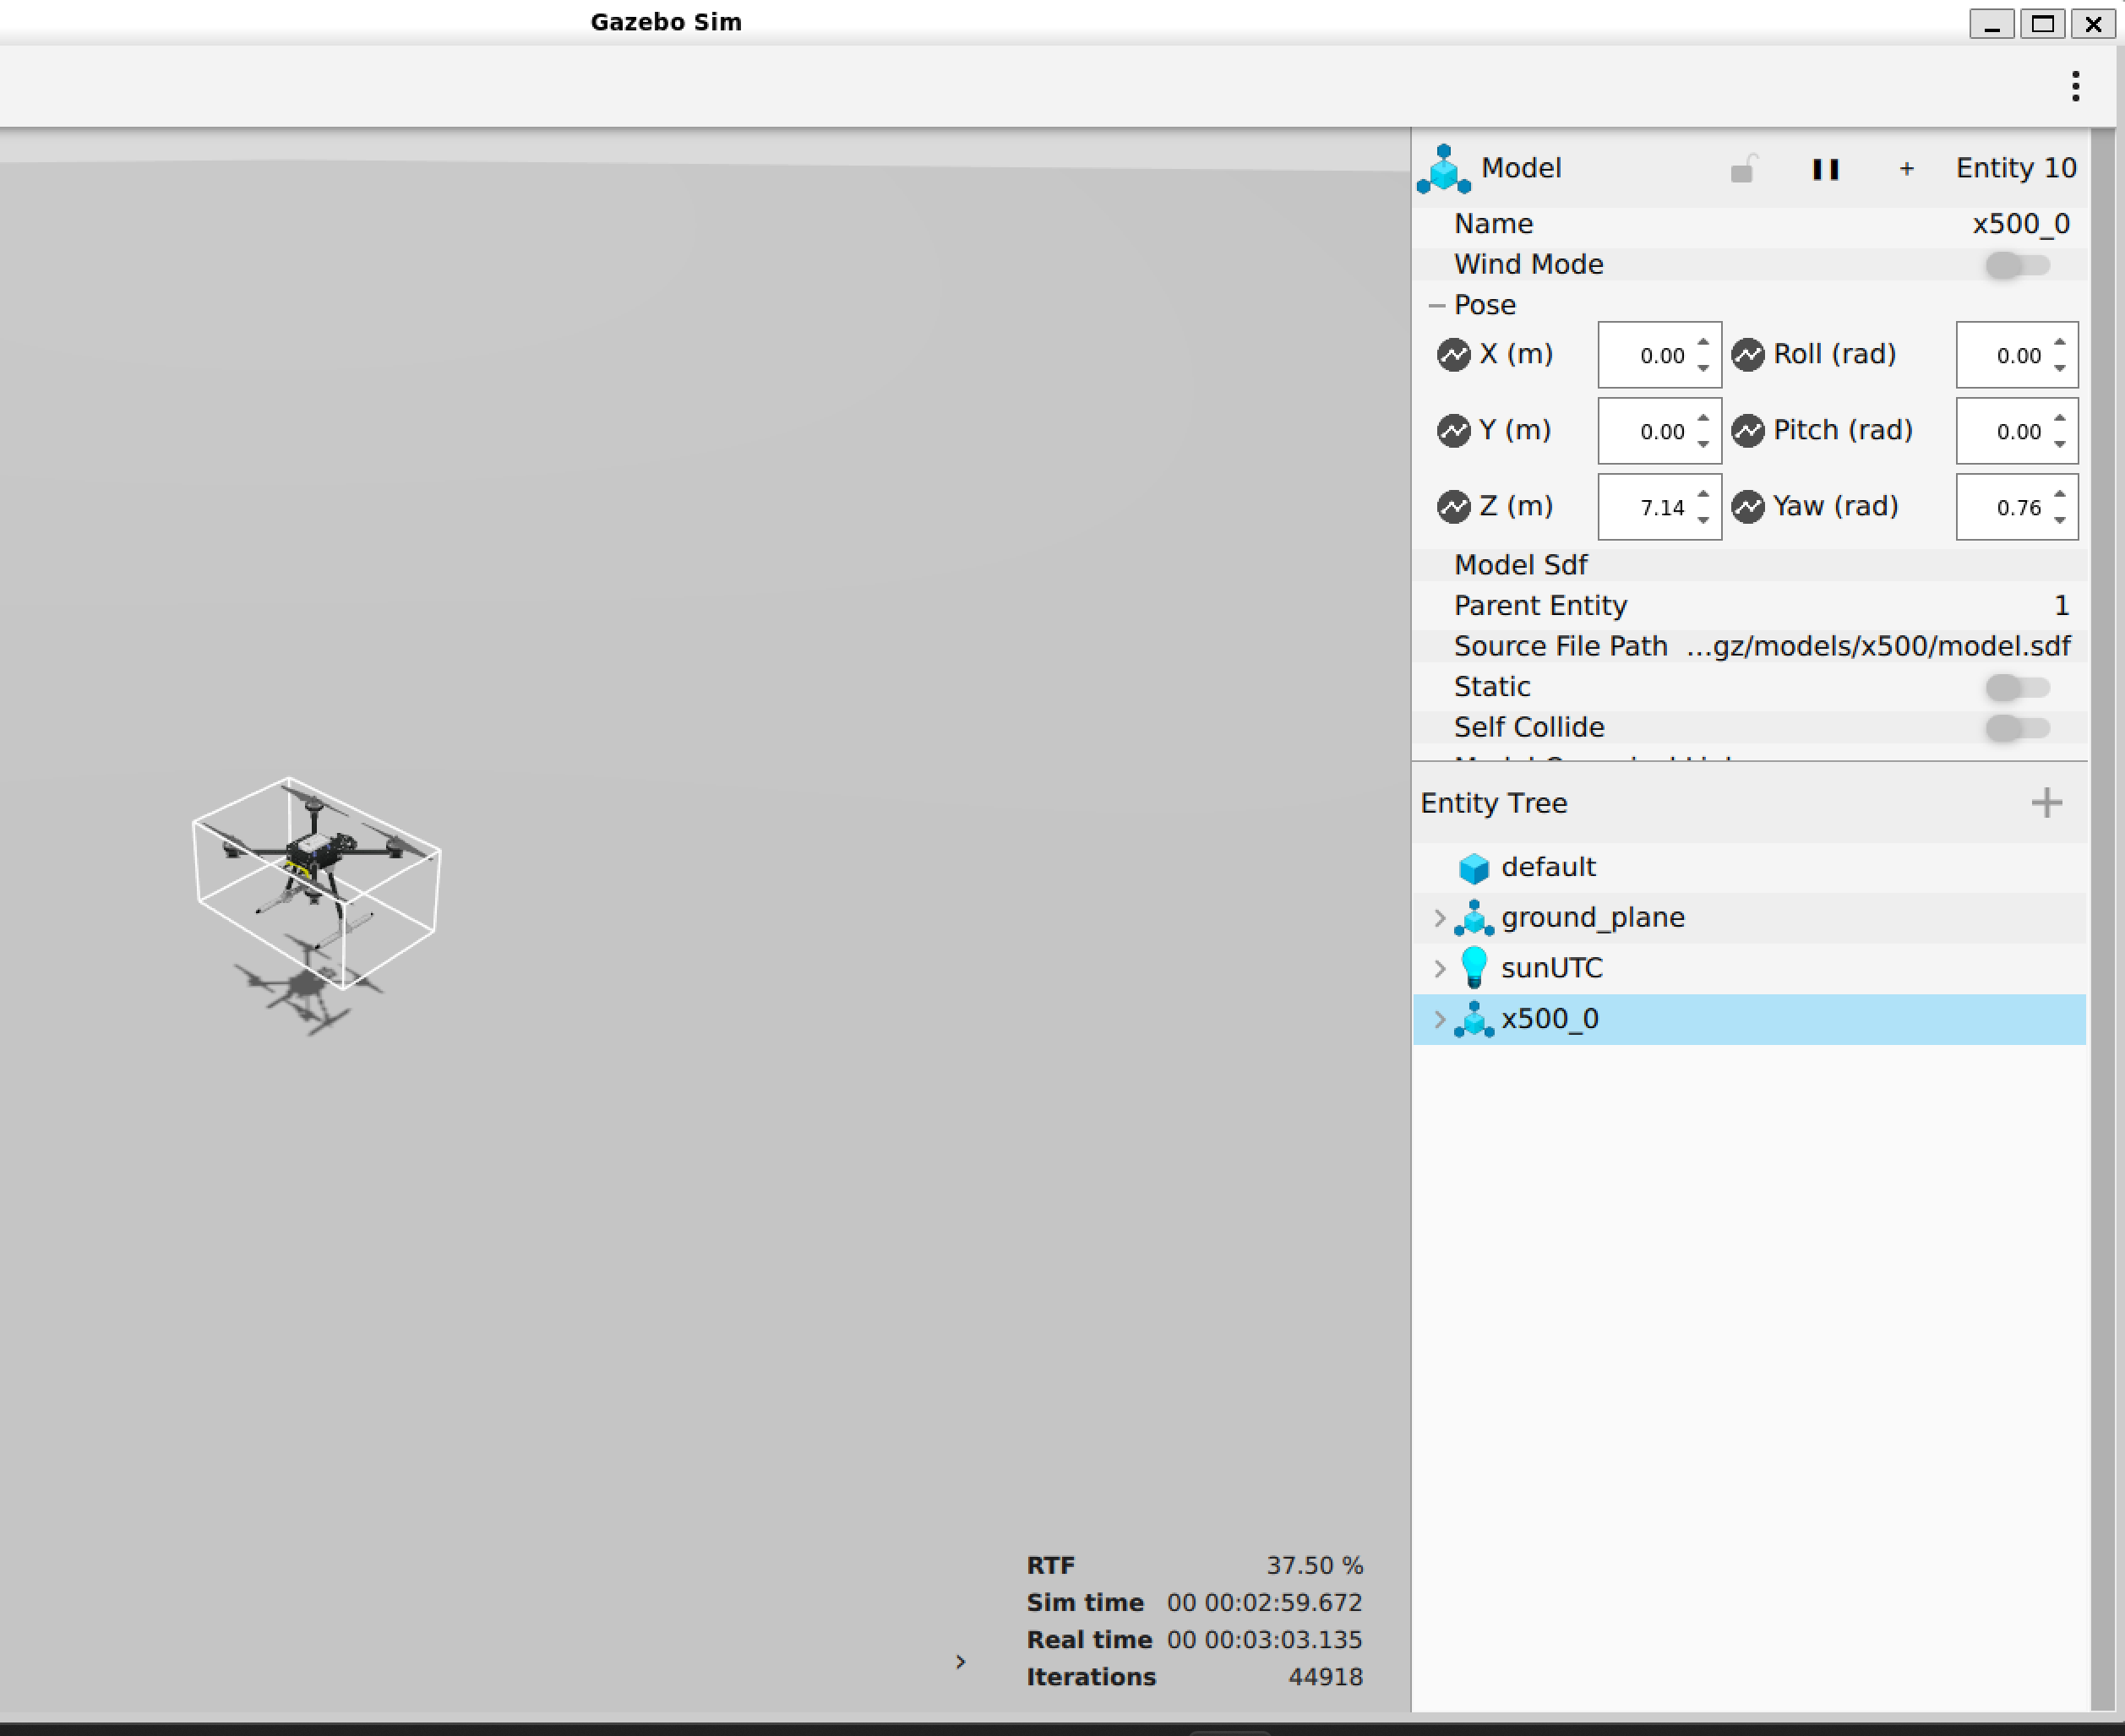This screenshot has height=1736, width=2125.
Task: Click the right panel vertical scrollbar
Action: pos(2102,920)
